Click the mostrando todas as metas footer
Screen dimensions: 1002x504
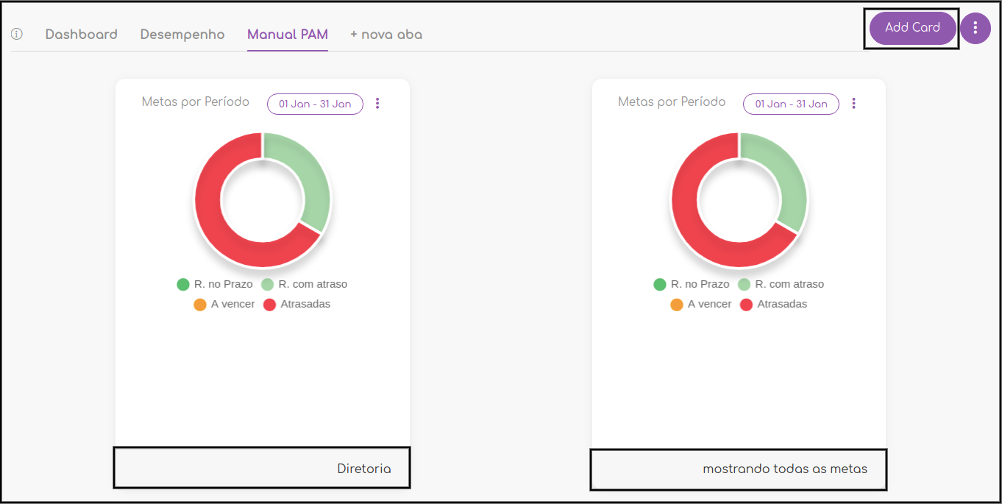click(x=785, y=469)
